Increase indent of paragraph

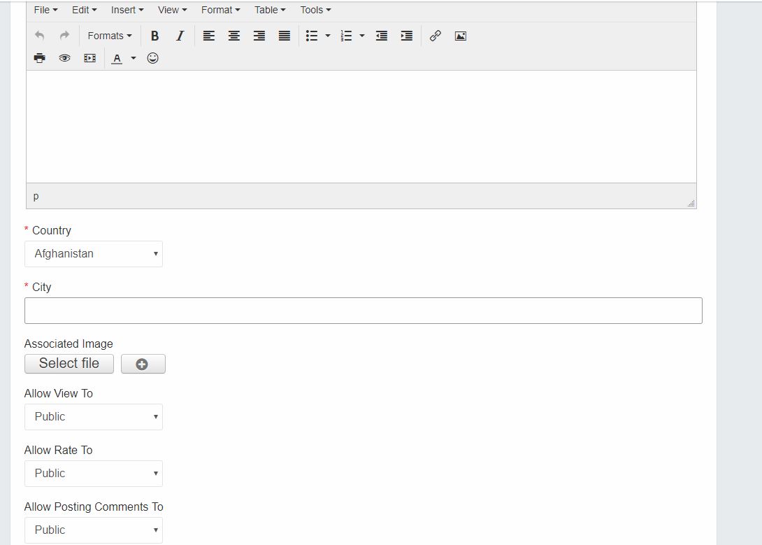[406, 36]
